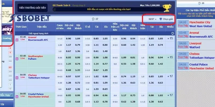Viewport: 215px width, 107px height.
Task: Open Liverpool vs Watford in sidebar
Action: pyautogui.click(x=195, y=45)
